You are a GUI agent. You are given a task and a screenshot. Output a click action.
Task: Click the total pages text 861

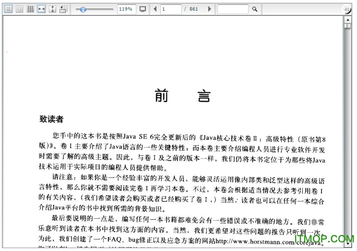193,9
